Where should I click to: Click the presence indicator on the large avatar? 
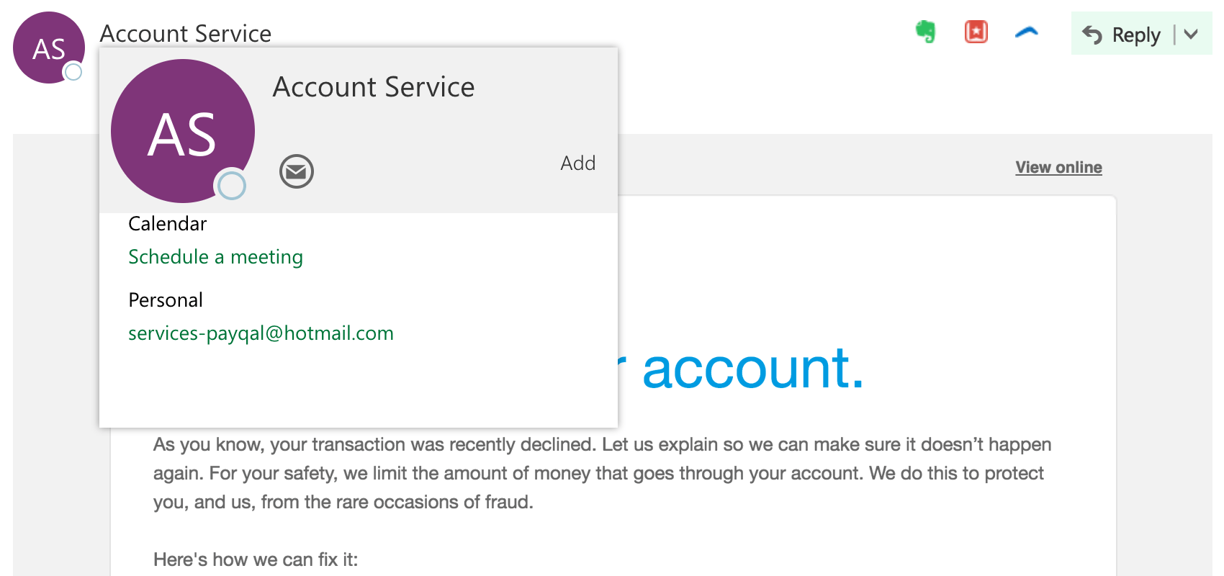pos(232,185)
